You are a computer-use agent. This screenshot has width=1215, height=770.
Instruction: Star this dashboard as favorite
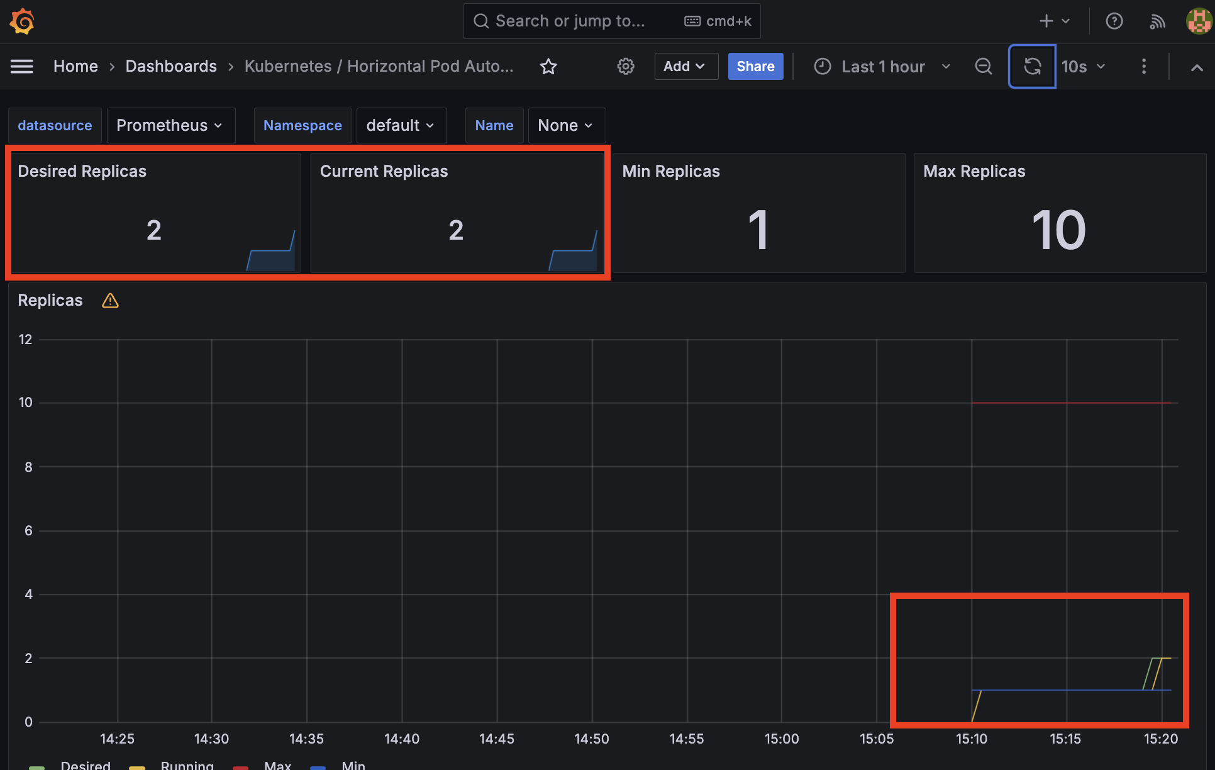548,67
